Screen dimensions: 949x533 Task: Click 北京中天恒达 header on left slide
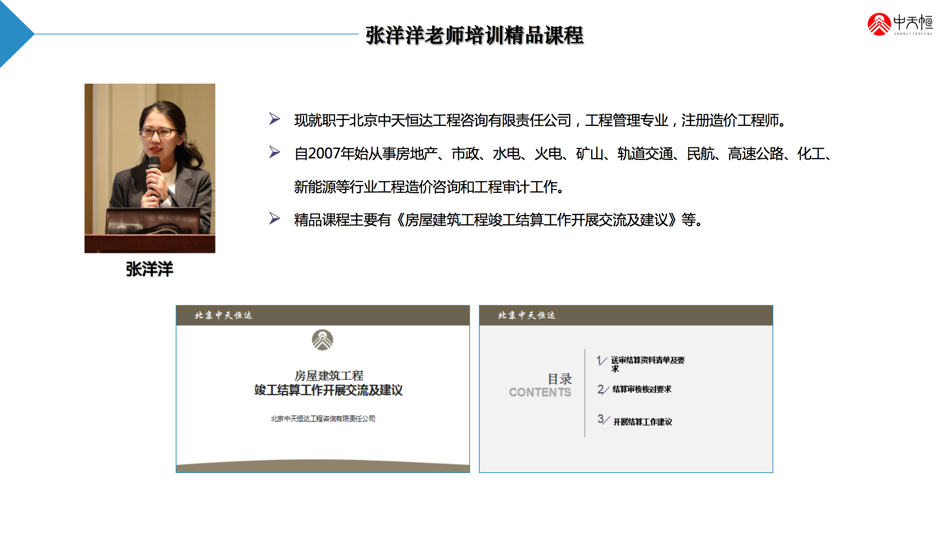point(224,315)
